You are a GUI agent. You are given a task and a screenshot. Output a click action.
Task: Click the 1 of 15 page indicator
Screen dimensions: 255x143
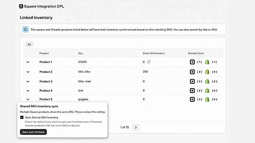point(124,127)
